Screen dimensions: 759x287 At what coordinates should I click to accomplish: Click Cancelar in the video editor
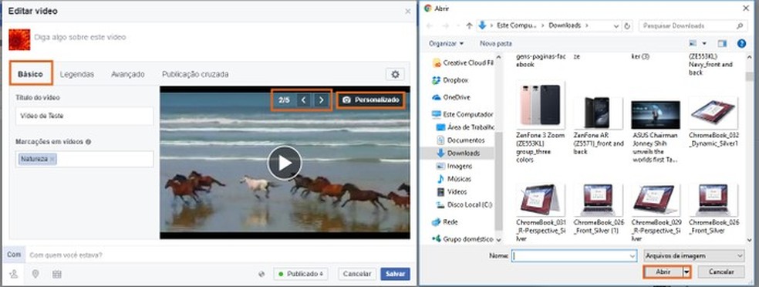[357, 274]
